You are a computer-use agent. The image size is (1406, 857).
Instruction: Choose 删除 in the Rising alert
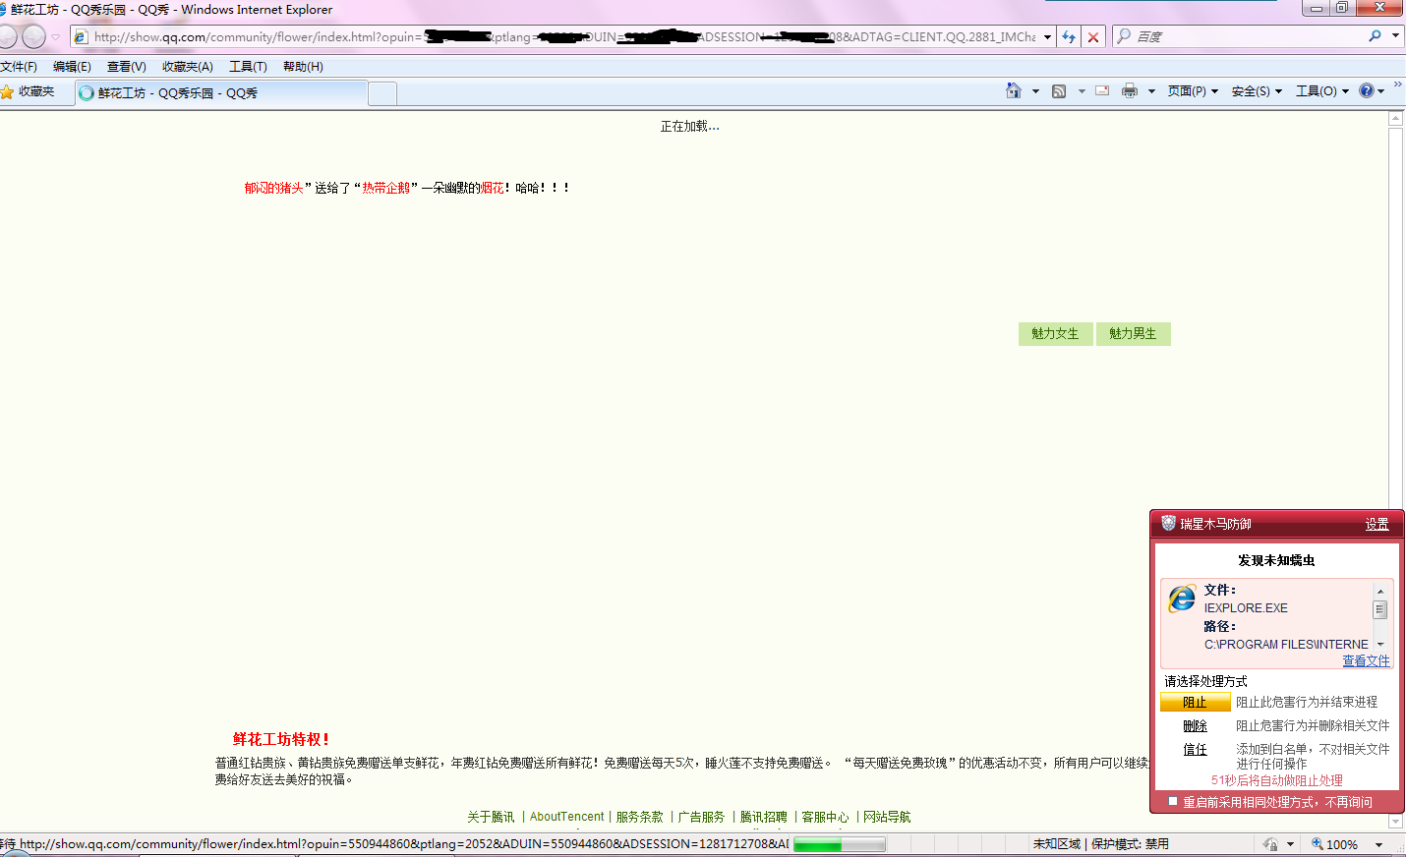[x=1195, y=726]
